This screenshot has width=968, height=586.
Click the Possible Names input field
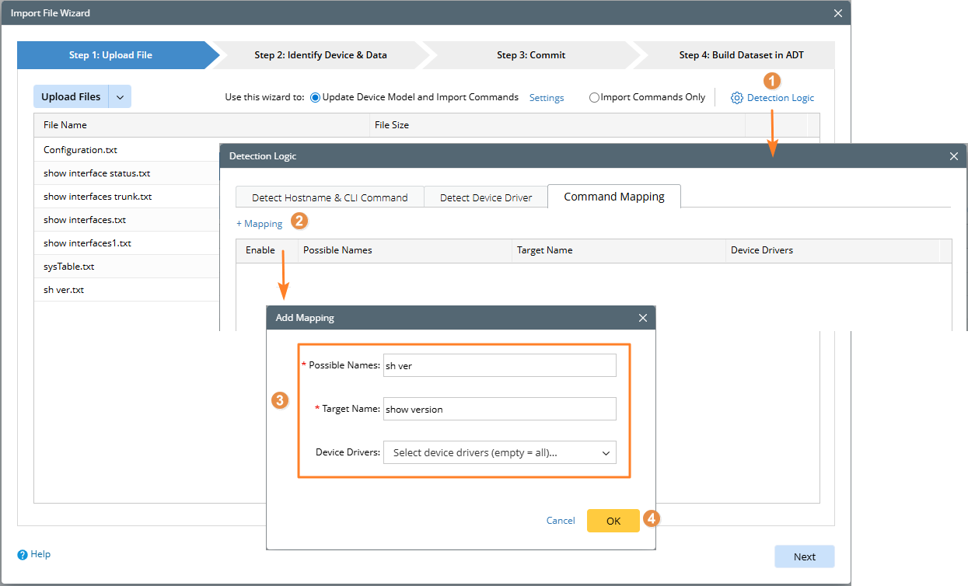coord(499,366)
